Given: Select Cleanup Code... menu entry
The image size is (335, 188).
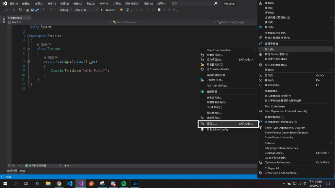Looking at the screenshot, I should 296,153.
